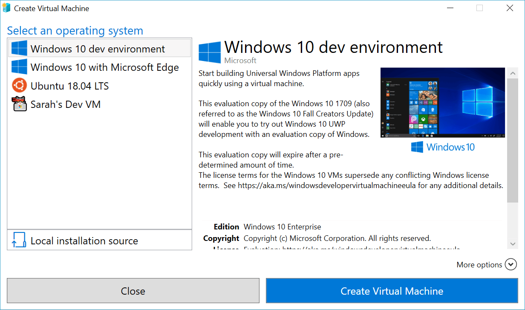This screenshot has height=310, width=525.
Task: Select the Windows 10 dev environment logo icon
Action: 19,48
